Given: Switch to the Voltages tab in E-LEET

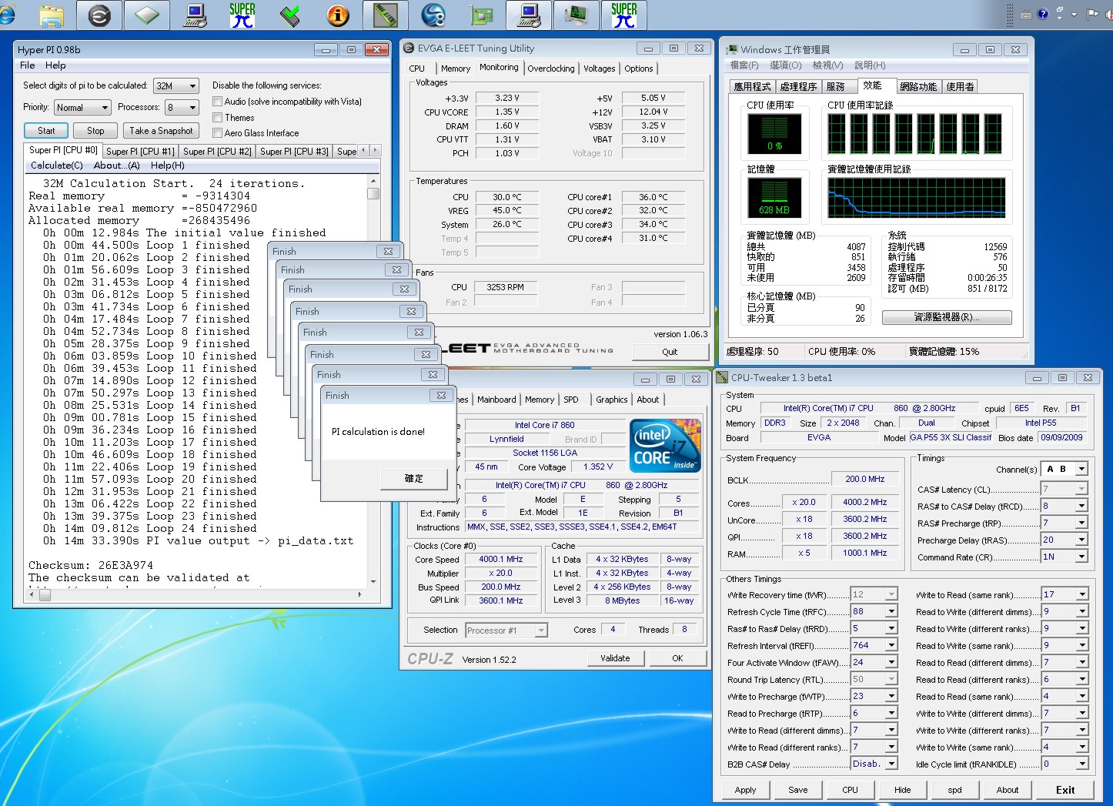Looking at the screenshot, I should pos(599,69).
